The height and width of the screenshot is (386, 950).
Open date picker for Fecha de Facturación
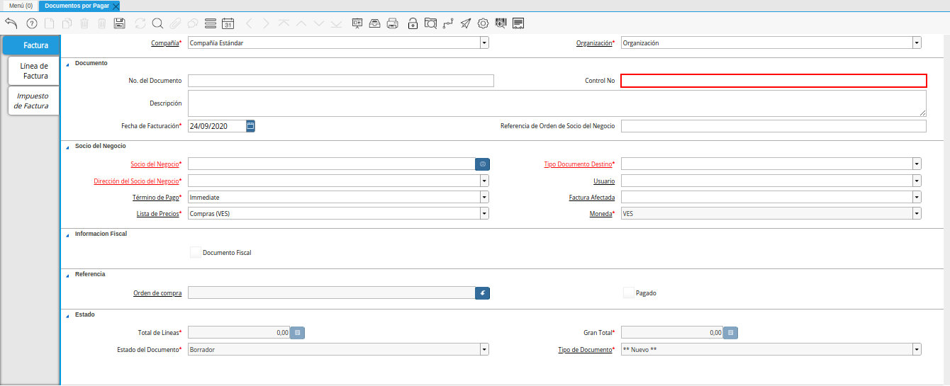click(250, 126)
